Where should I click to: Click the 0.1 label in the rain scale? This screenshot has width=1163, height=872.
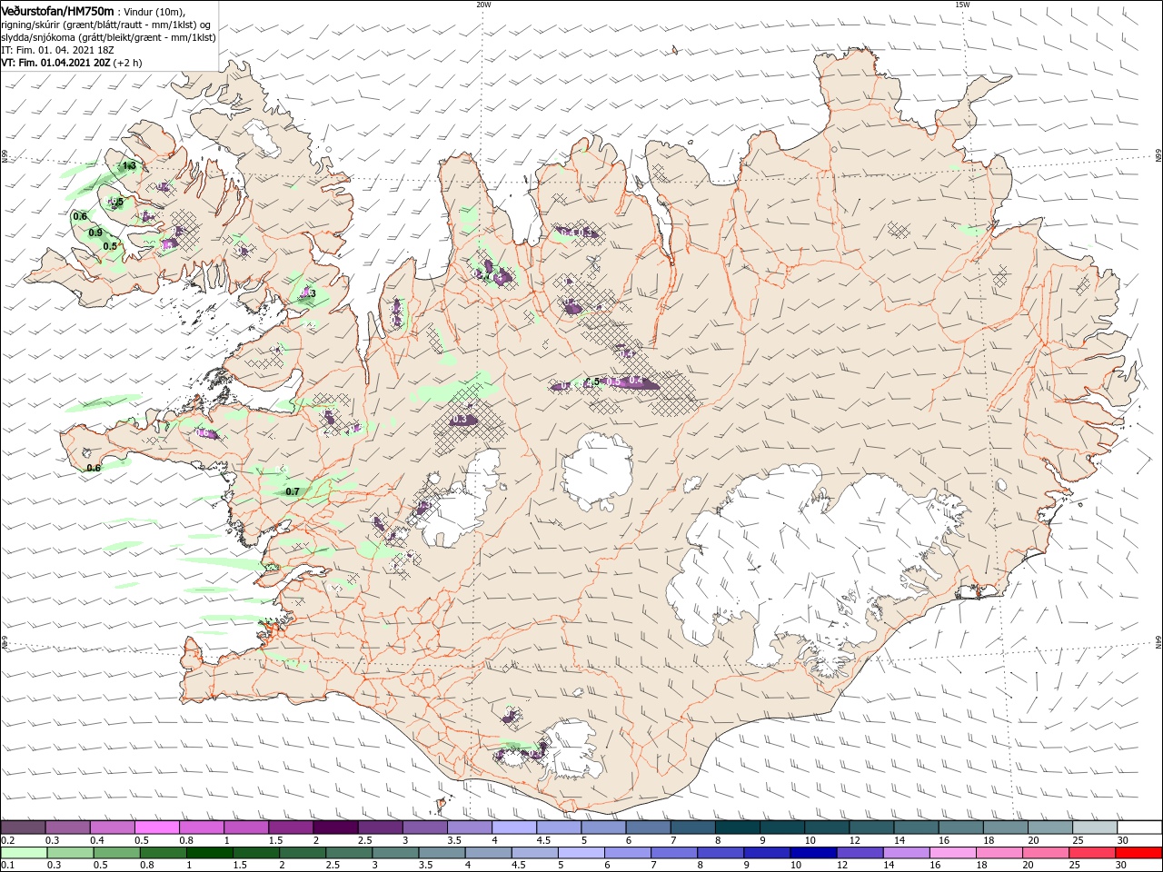[7, 866]
